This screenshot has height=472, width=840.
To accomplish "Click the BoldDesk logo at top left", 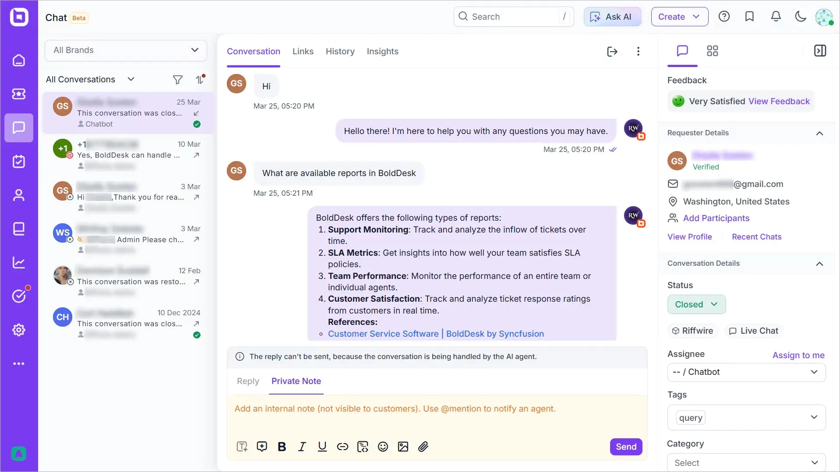I will [x=19, y=18].
